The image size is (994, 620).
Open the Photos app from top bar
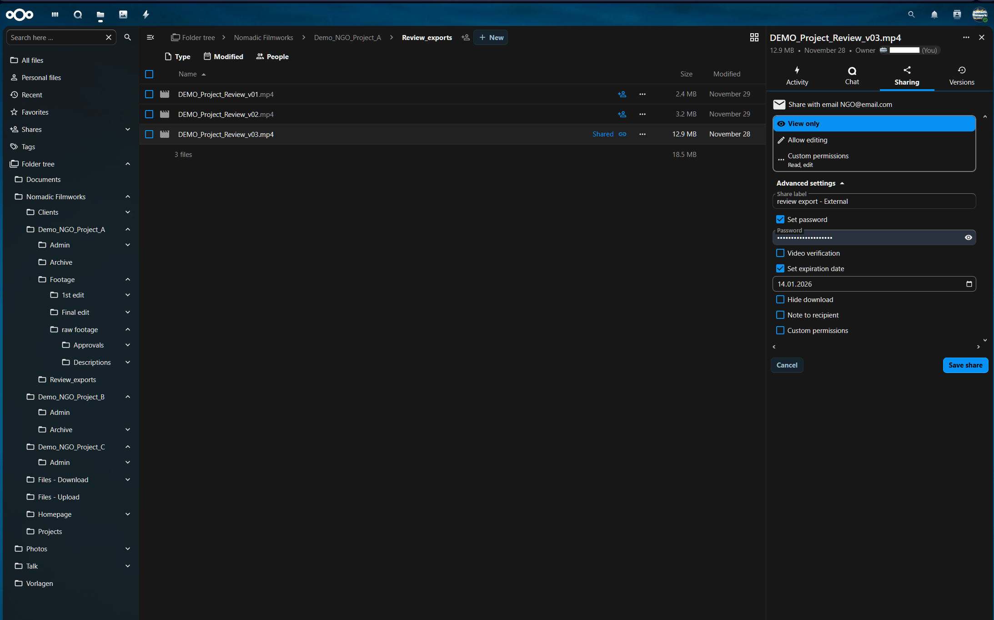(123, 15)
